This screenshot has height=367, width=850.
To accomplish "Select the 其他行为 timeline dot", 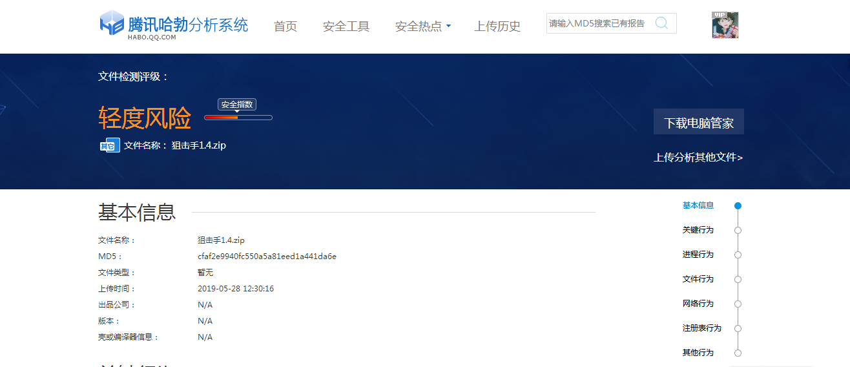I will pyautogui.click(x=738, y=353).
